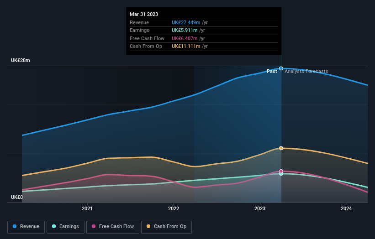Viewport: 375px width, 239px height.
Task: Select the blue Revenue data point marker
Action: pyautogui.click(x=281, y=68)
